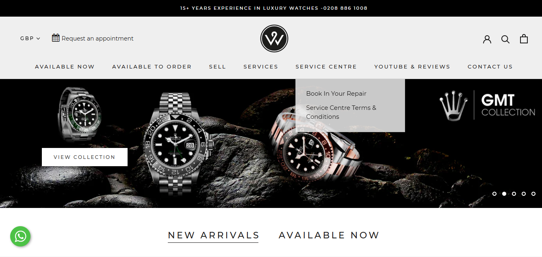Switch to the Available Now tab
The width and height of the screenshot is (542, 257).
tap(329, 235)
